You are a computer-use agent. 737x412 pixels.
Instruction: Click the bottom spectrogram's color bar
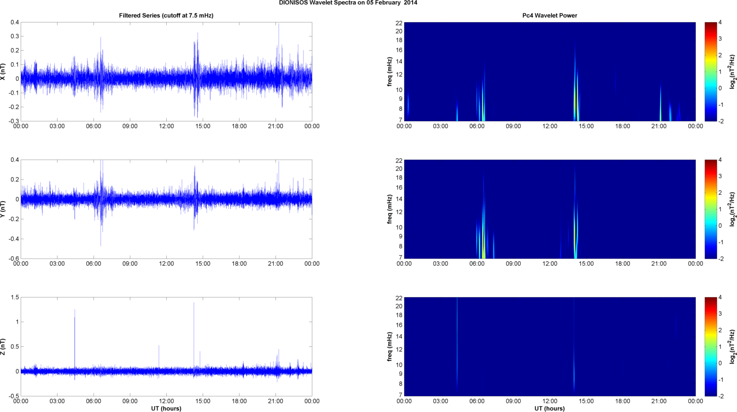coord(710,347)
